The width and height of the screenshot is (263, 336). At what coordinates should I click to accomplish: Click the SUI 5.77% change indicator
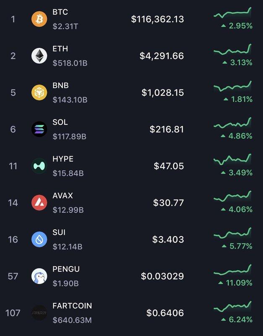(x=237, y=246)
